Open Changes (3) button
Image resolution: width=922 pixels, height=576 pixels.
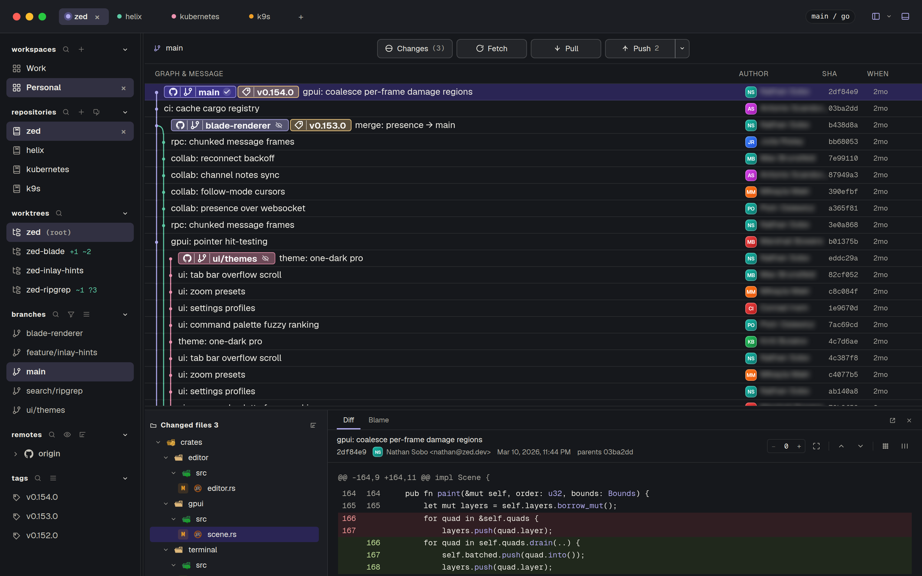[414, 48]
